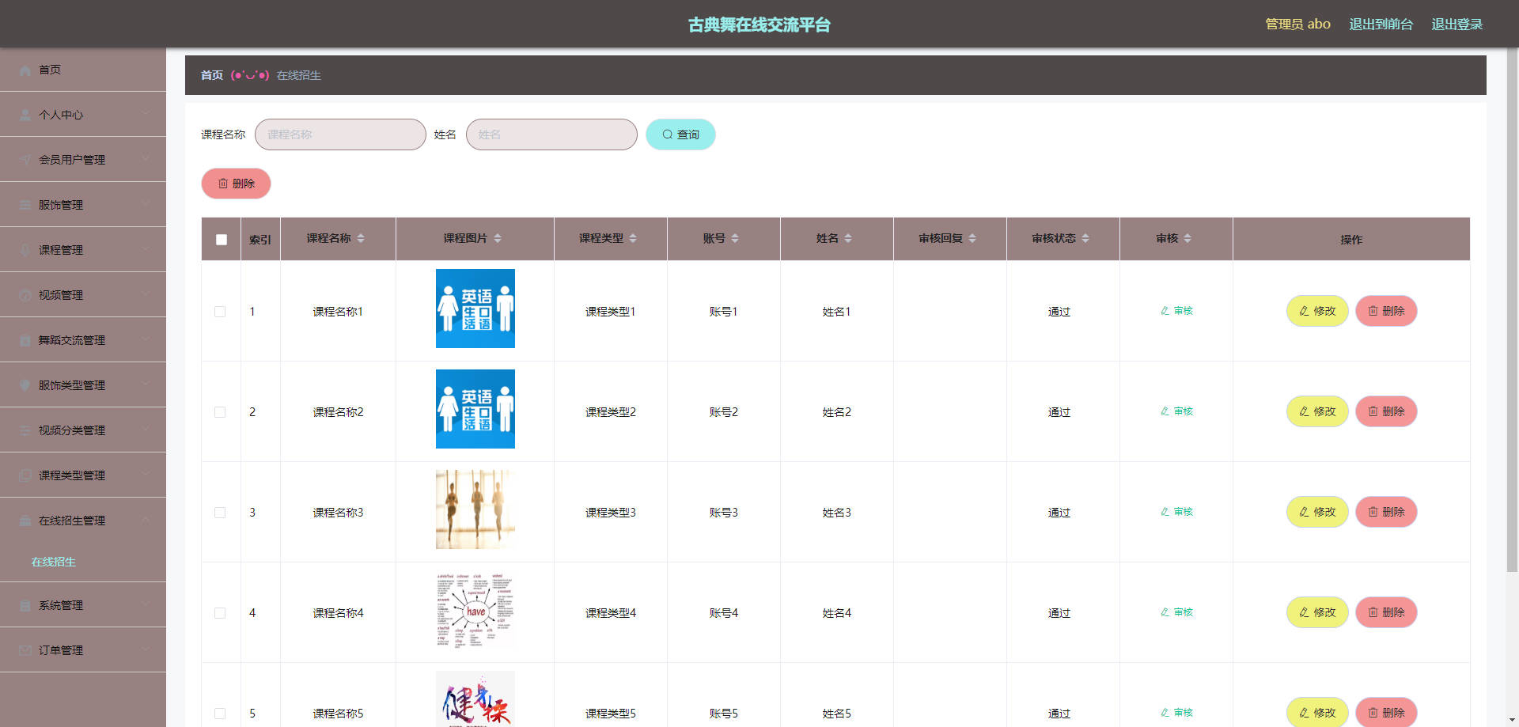Open the 视频分类管理 menu label

[x=72, y=430]
